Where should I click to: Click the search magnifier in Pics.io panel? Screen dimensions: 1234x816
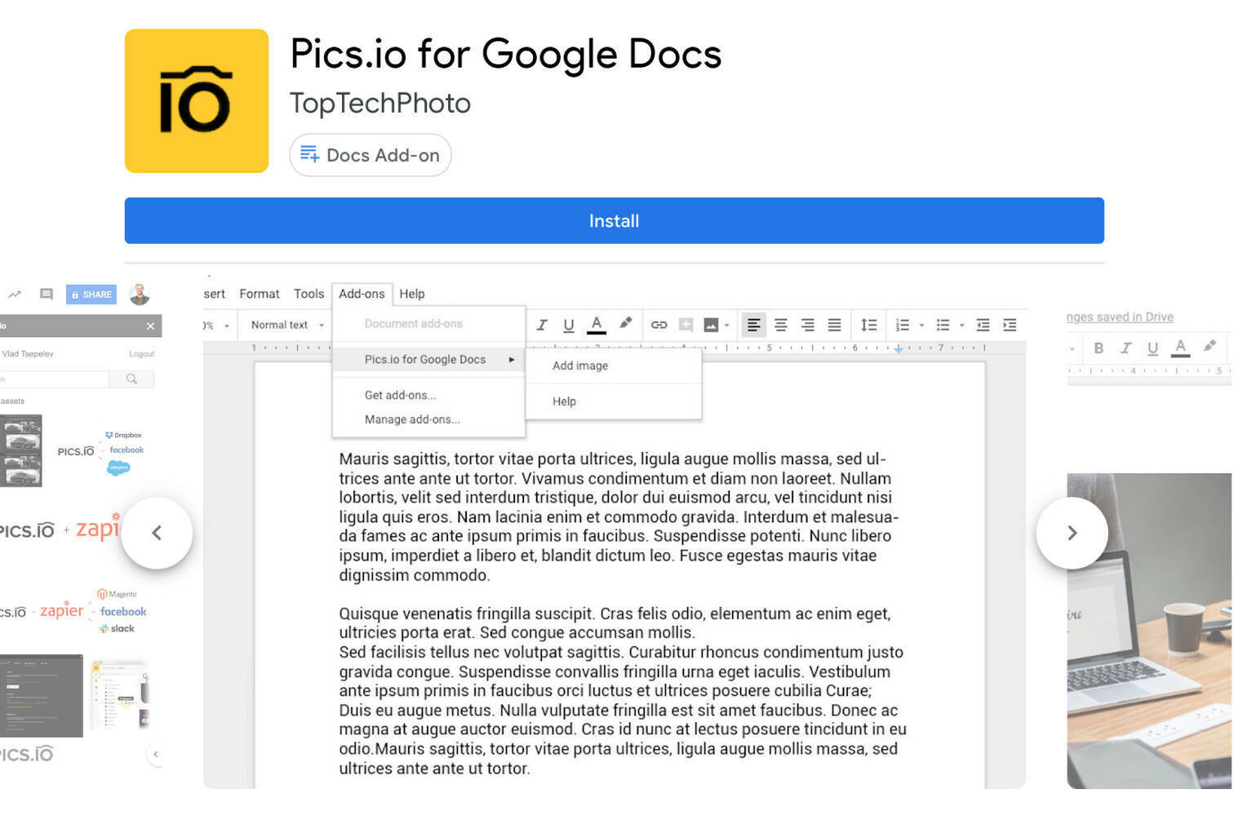coord(131,379)
